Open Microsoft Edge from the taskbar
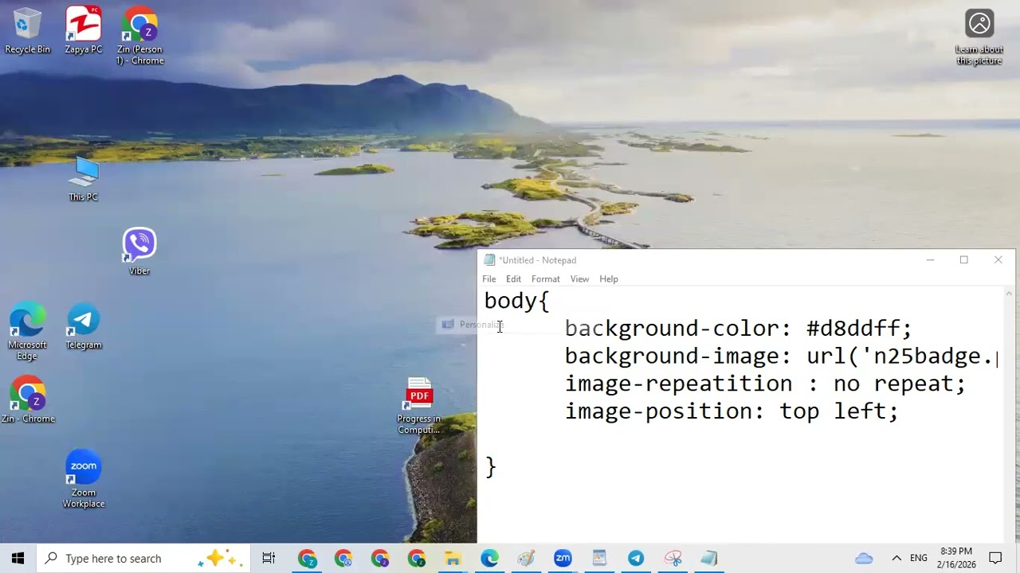The height and width of the screenshot is (573, 1020). [489, 558]
